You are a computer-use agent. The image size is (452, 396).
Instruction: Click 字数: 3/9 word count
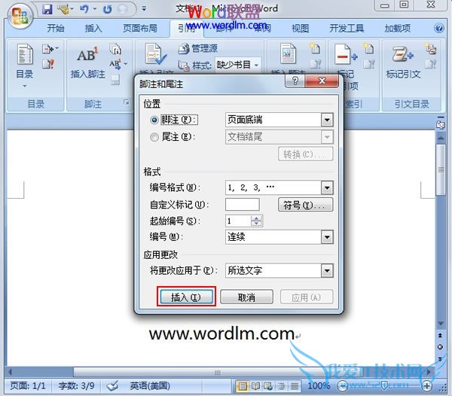(x=76, y=386)
